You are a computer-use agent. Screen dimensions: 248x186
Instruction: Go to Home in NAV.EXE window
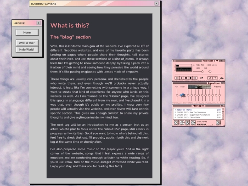pos(27,33)
